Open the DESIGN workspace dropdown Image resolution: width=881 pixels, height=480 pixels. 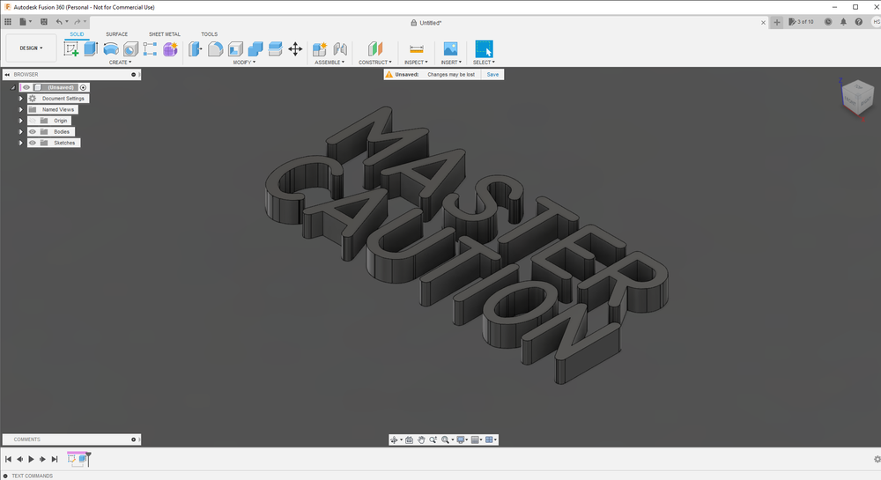(31, 48)
